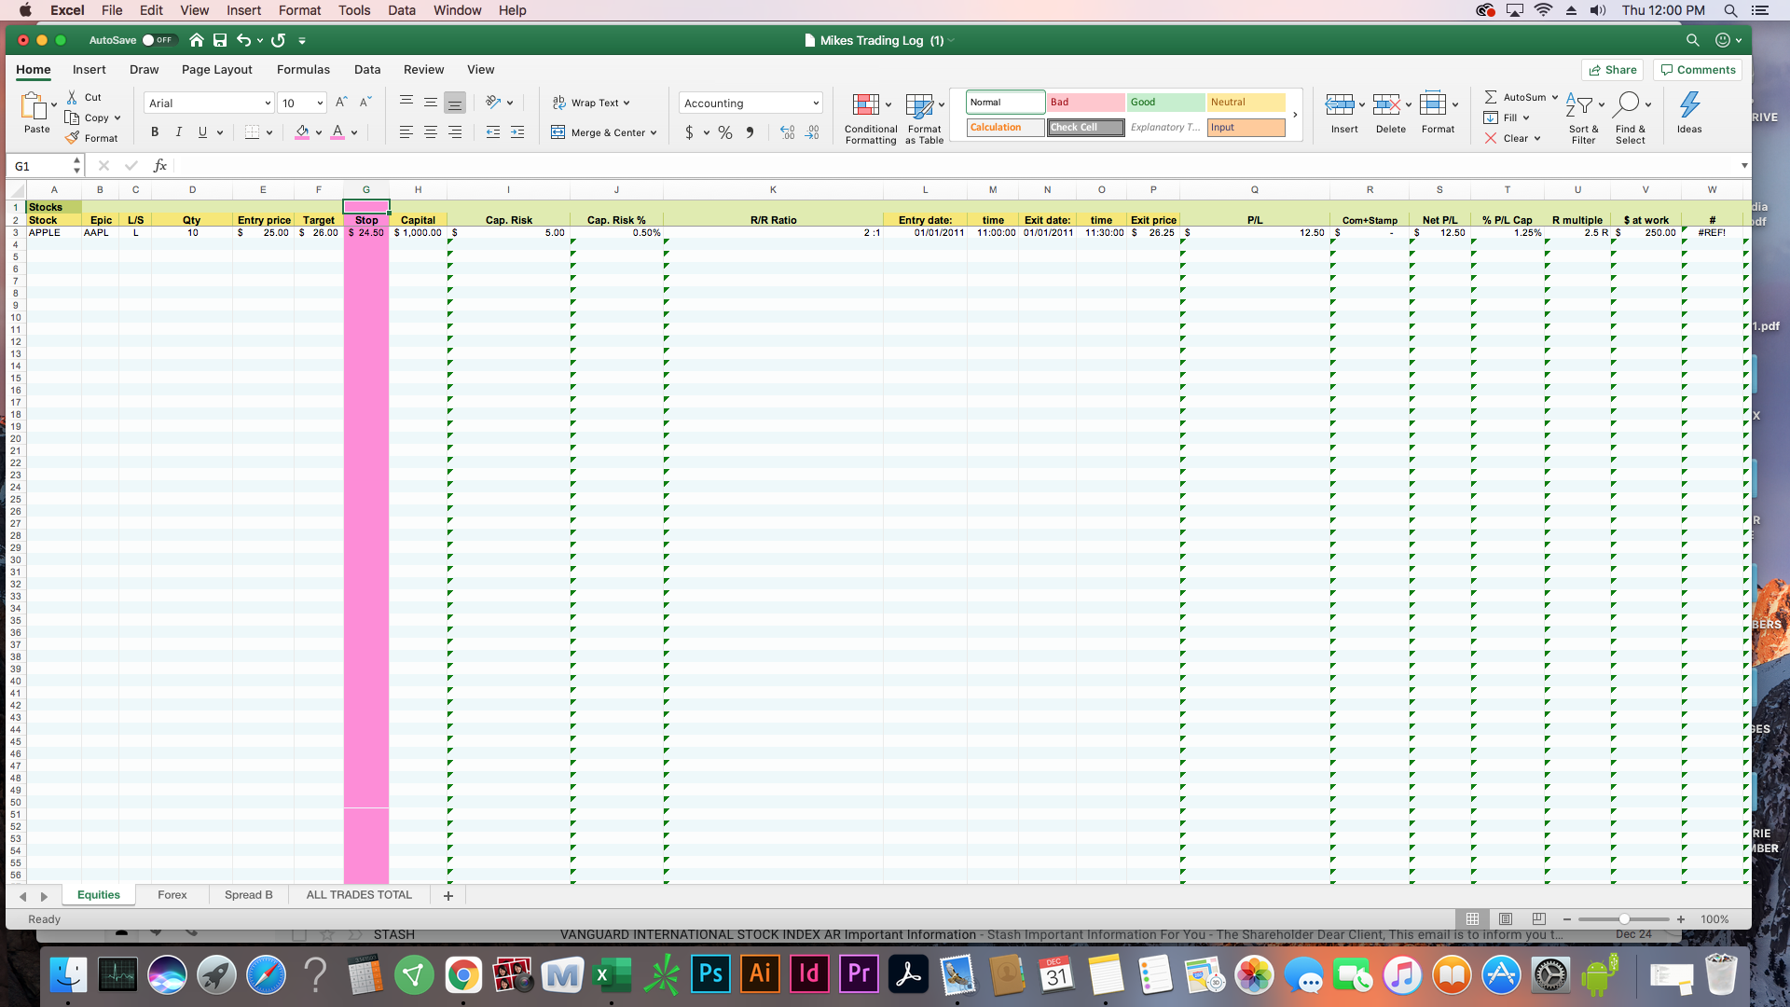Click the Ideas lightning icon
Image resolution: width=1790 pixels, height=1007 pixels.
1689,114
